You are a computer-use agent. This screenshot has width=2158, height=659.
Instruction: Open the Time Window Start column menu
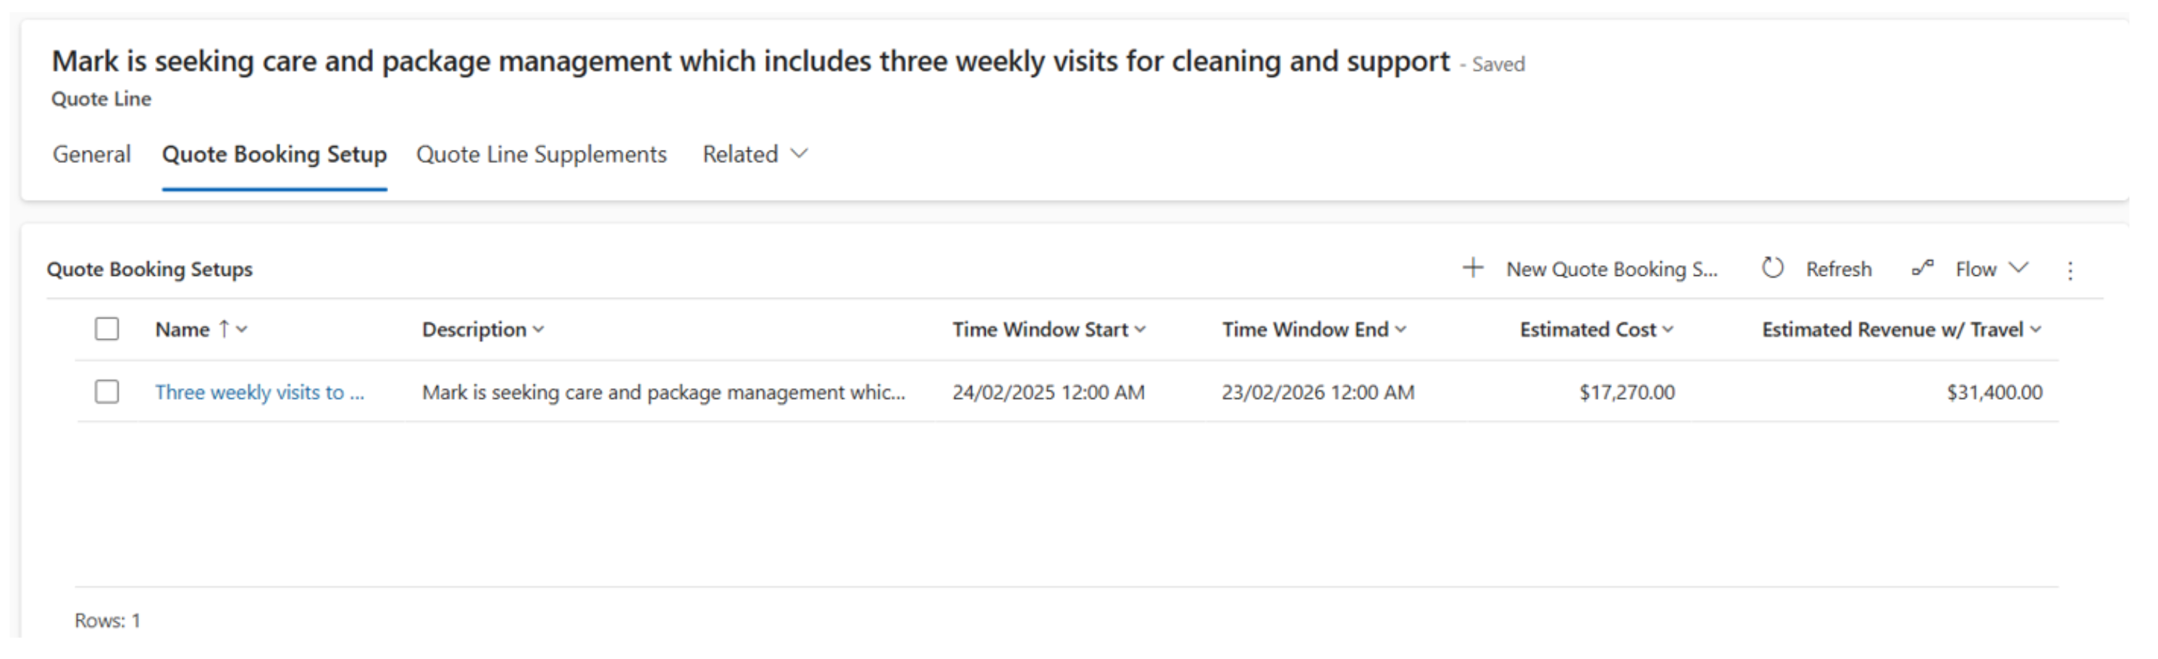point(1140,330)
